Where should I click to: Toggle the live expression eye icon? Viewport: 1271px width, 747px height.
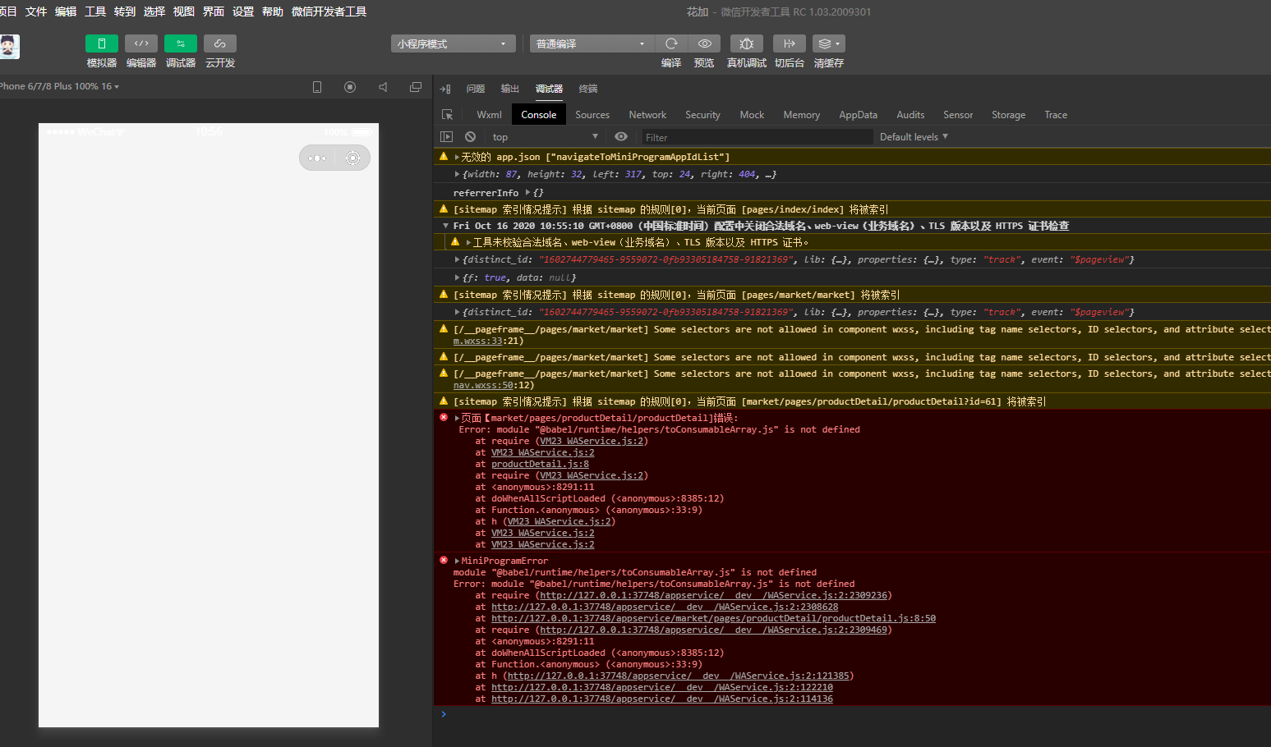621,137
